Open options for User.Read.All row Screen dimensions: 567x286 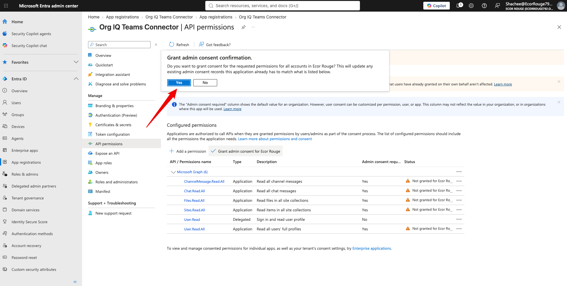pyautogui.click(x=459, y=229)
